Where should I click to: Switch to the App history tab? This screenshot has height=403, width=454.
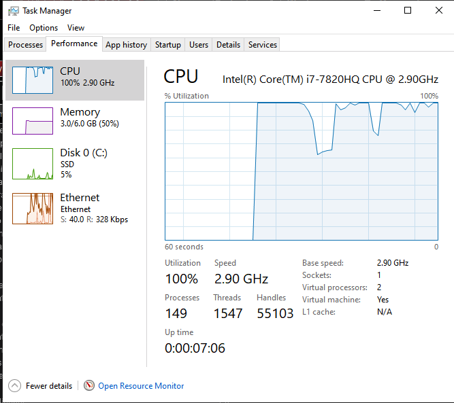click(126, 45)
